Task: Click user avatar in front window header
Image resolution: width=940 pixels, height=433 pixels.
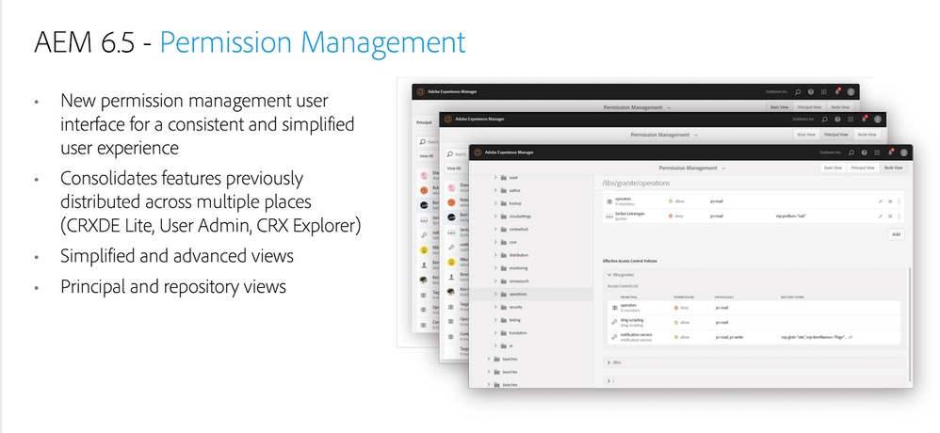Action: pos(904,152)
